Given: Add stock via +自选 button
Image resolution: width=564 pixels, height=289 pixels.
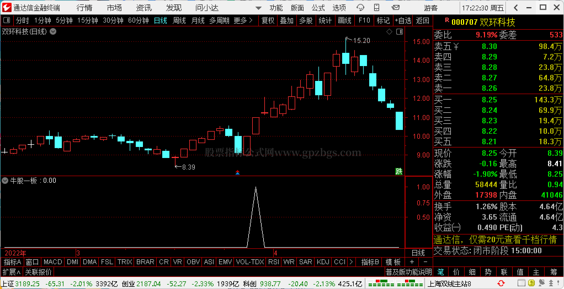Looking at the screenshot, I should click(x=403, y=20).
